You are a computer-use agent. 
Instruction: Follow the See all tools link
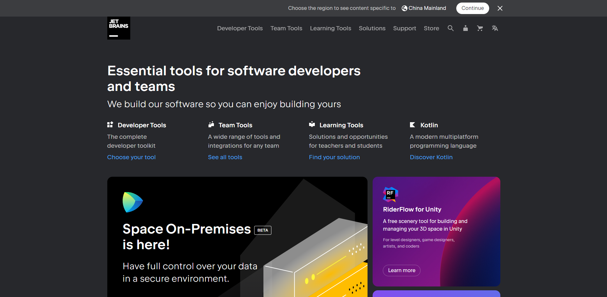225,157
